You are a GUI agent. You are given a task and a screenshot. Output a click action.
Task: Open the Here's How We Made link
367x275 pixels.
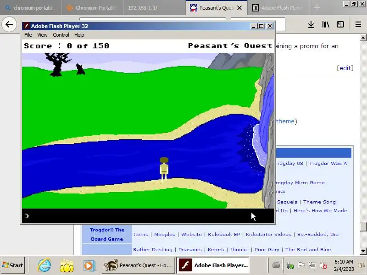[x=320, y=210]
